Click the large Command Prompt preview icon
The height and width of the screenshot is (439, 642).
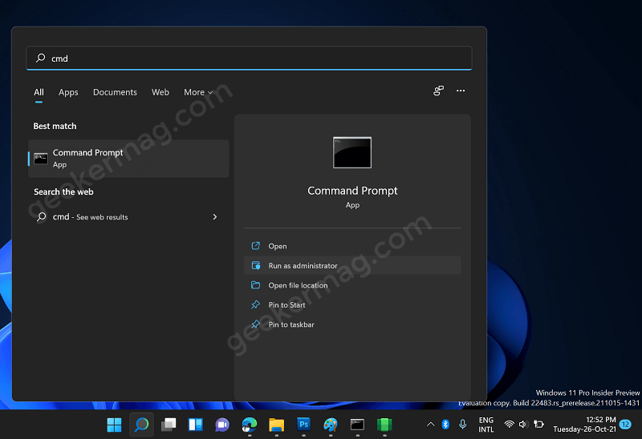(352, 152)
